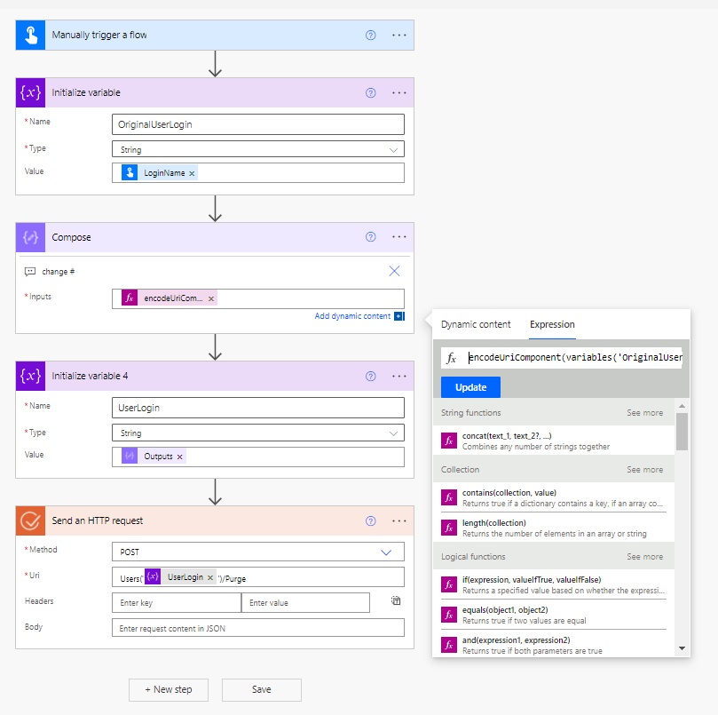The height and width of the screenshot is (715, 718).
Task: Click the concat function icon
Action: (449, 441)
